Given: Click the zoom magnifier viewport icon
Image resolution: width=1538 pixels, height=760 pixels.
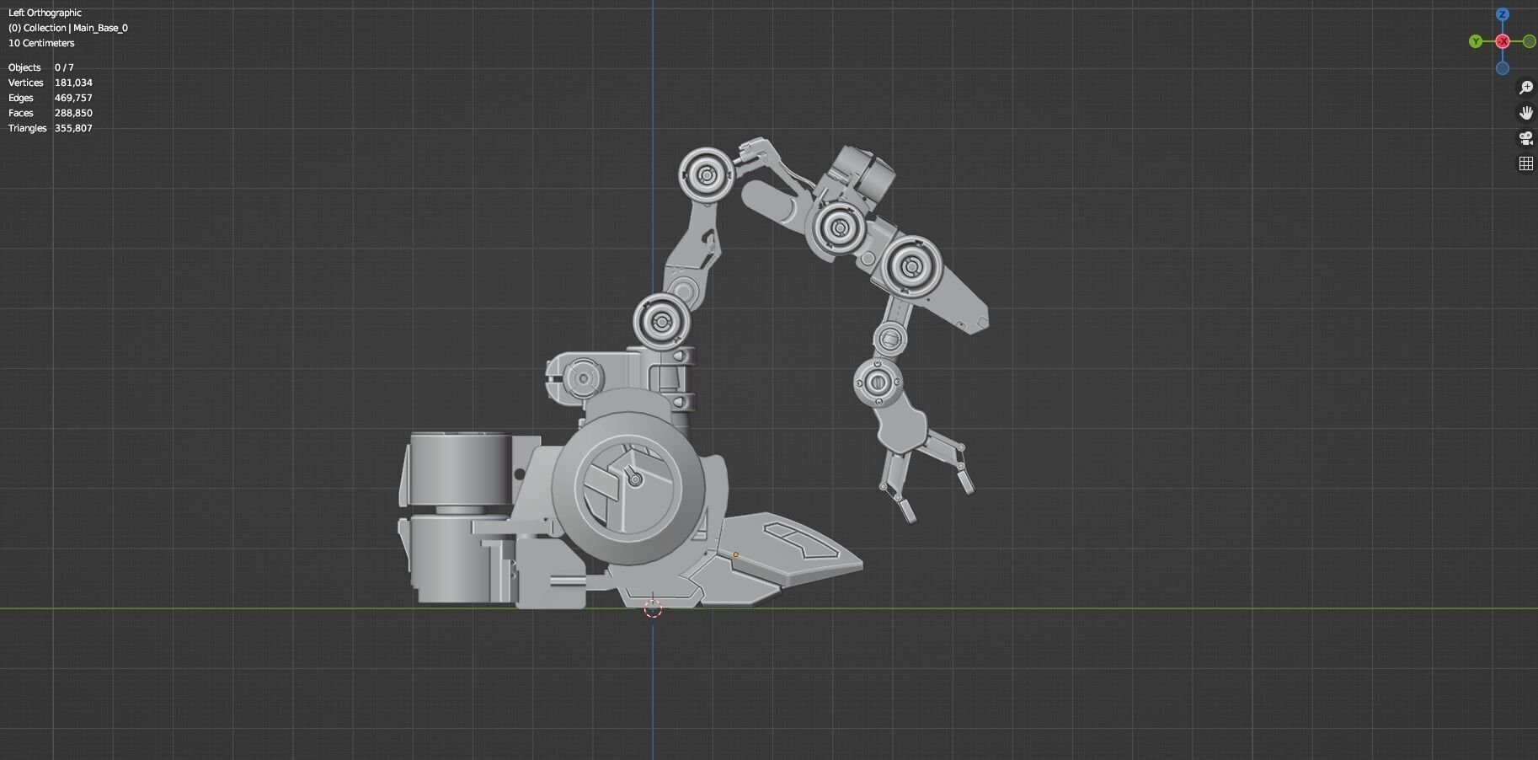Looking at the screenshot, I should (x=1525, y=88).
